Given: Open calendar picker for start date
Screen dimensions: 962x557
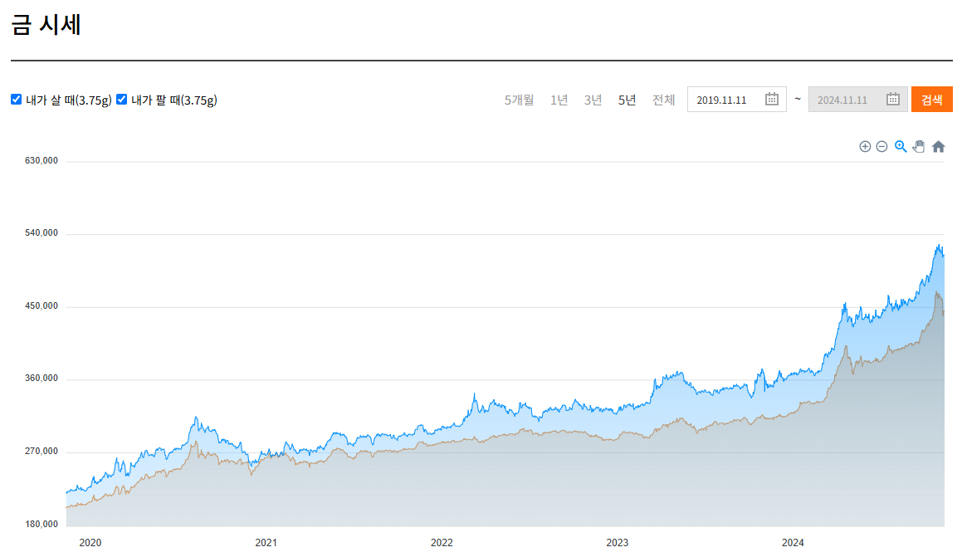Looking at the screenshot, I should coord(772,100).
